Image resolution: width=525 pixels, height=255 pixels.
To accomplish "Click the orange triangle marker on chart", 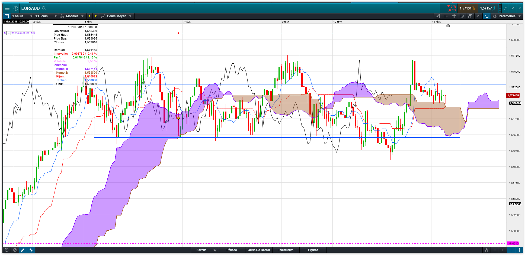I will pyautogui.click(x=178, y=118).
